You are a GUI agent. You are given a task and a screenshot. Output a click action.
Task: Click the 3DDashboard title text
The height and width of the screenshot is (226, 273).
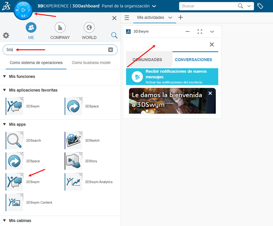click(86, 6)
